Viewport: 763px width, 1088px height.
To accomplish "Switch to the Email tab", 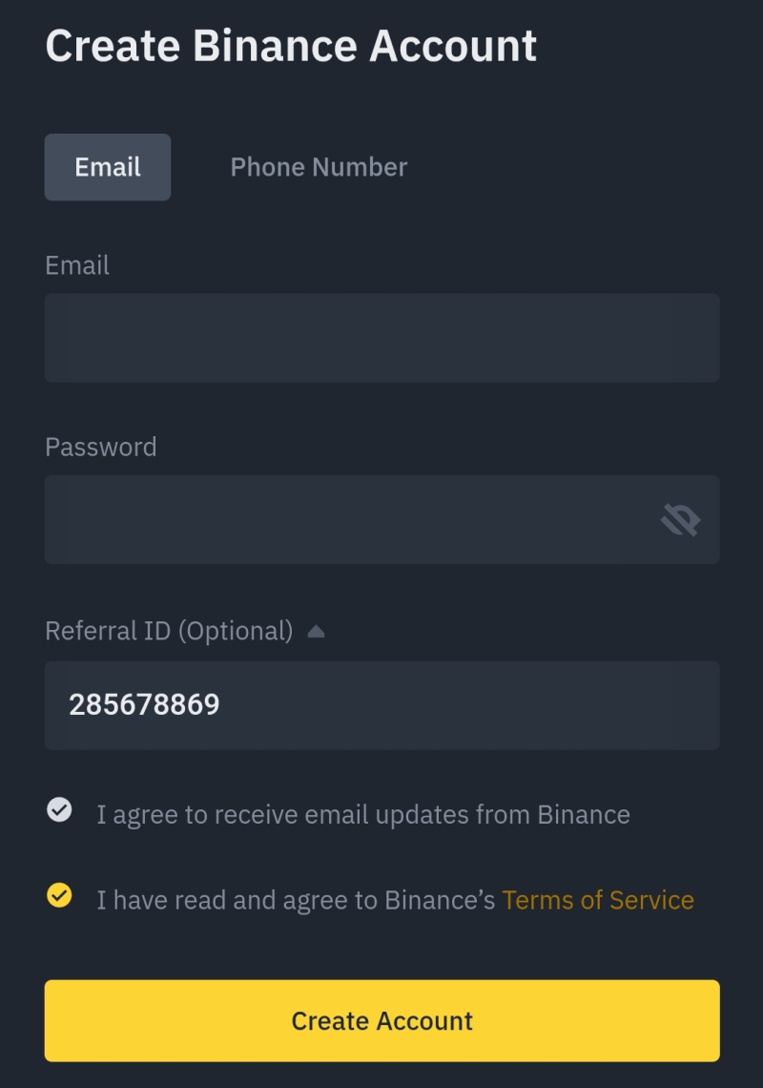I will pyautogui.click(x=108, y=167).
